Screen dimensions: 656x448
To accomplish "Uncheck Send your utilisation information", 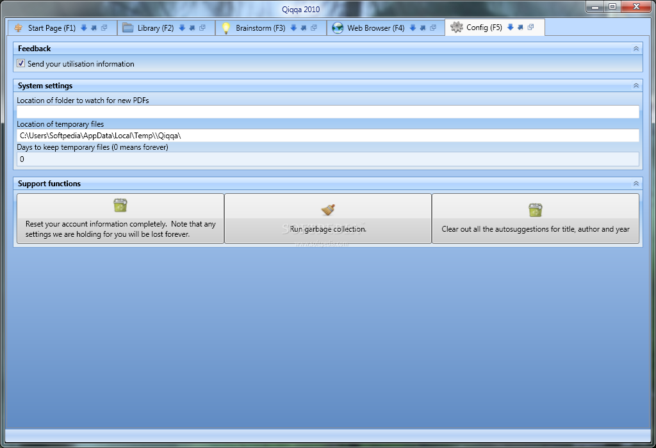I will [21, 63].
